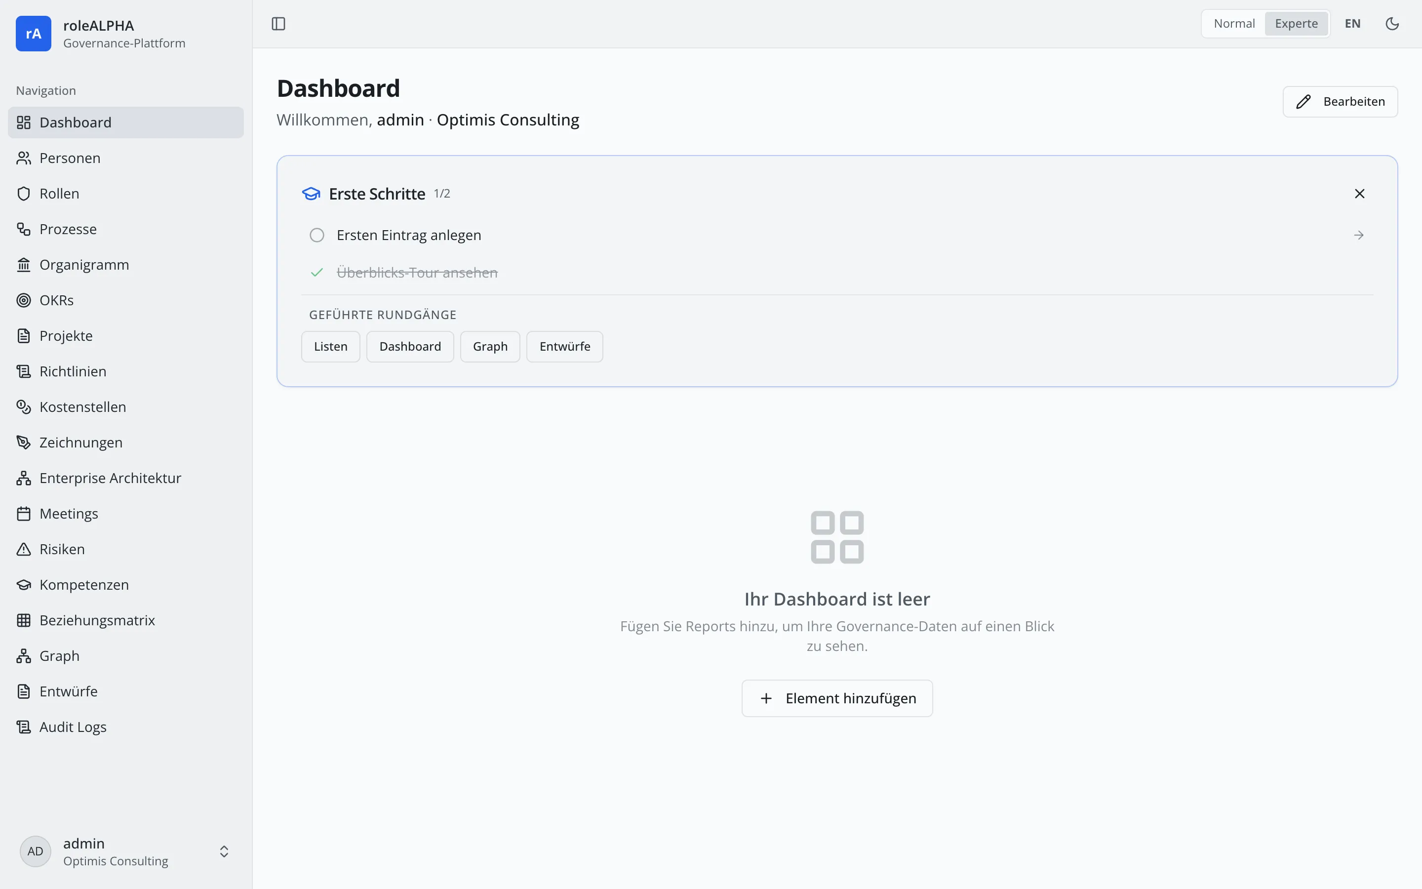This screenshot has width=1422, height=889.
Task: Close the Erste Schritte card
Action: (1359, 194)
